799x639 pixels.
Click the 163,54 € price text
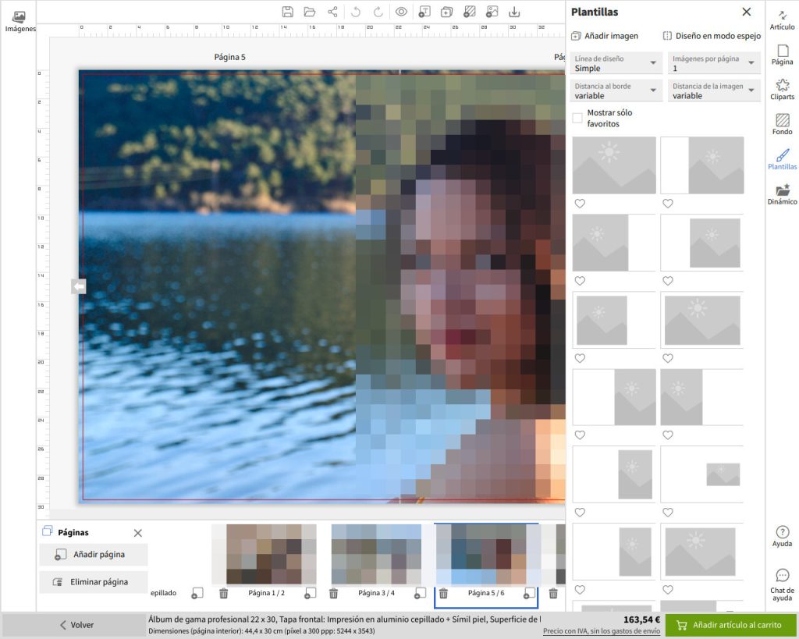click(x=641, y=619)
